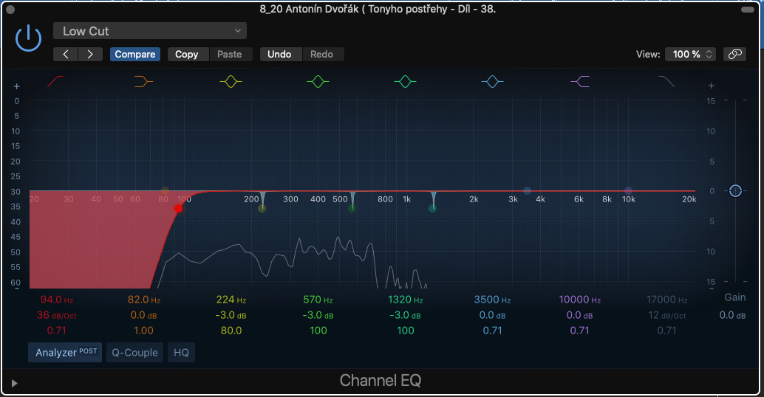Click the master Gain slider handle
Image resolution: width=764 pixels, height=397 pixels.
734,190
